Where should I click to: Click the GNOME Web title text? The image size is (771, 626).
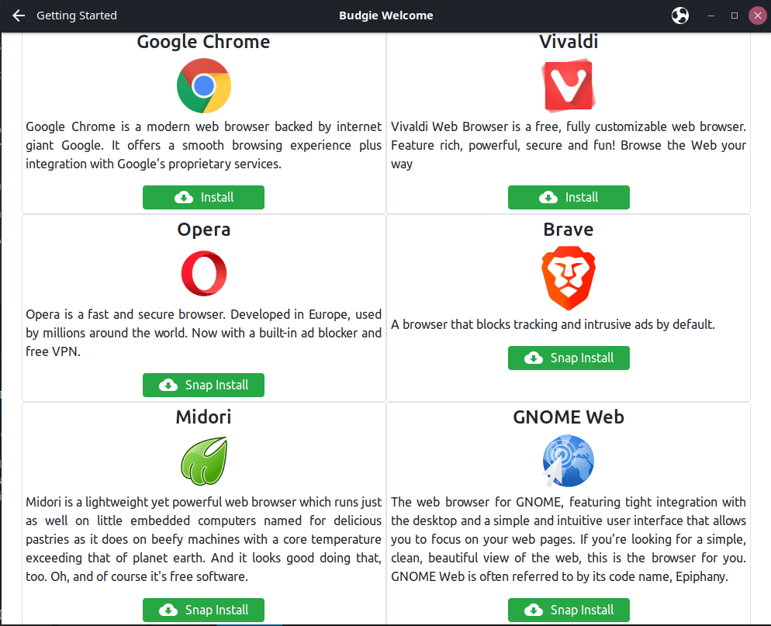569,417
